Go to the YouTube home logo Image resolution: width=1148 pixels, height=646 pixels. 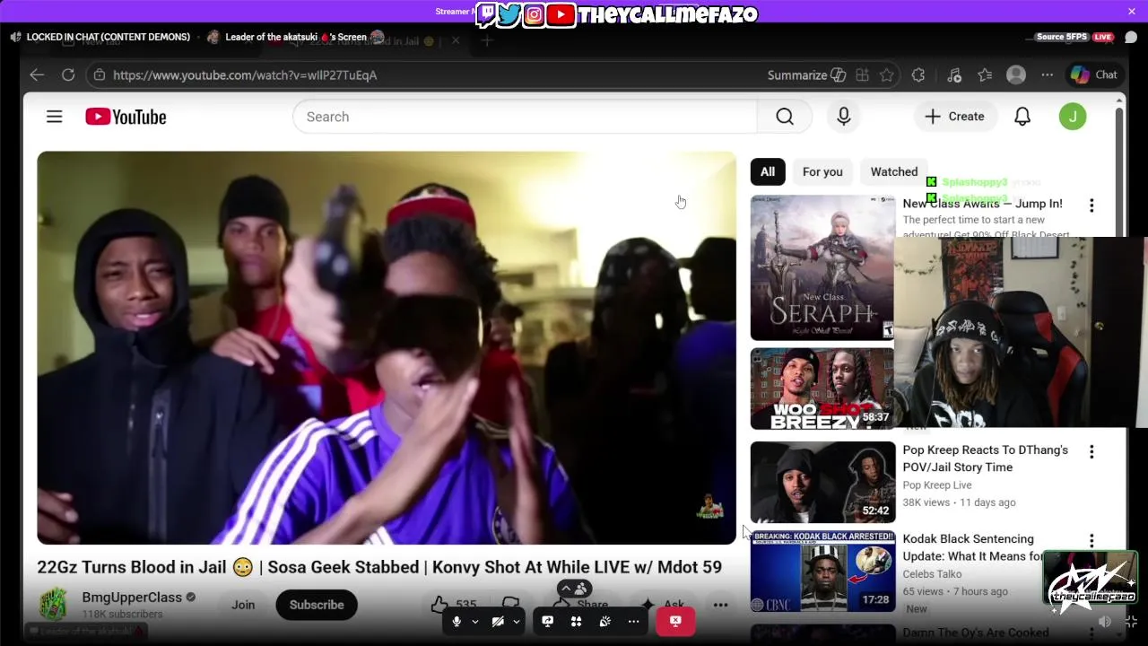[x=126, y=117]
